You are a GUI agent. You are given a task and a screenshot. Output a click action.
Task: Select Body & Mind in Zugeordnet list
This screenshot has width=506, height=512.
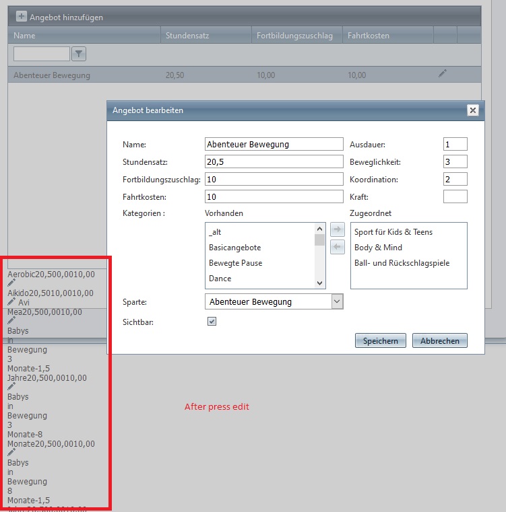(378, 248)
